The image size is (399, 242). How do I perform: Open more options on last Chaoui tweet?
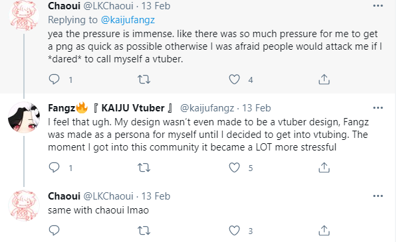click(378, 196)
